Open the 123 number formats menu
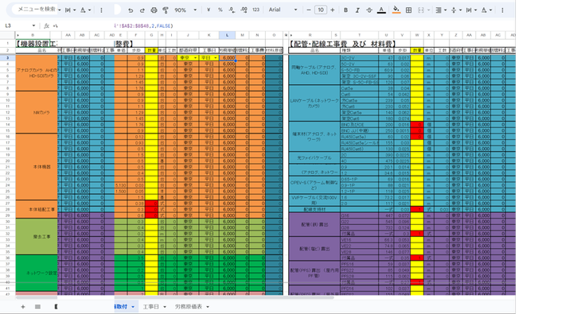 (x=255, y=10)
